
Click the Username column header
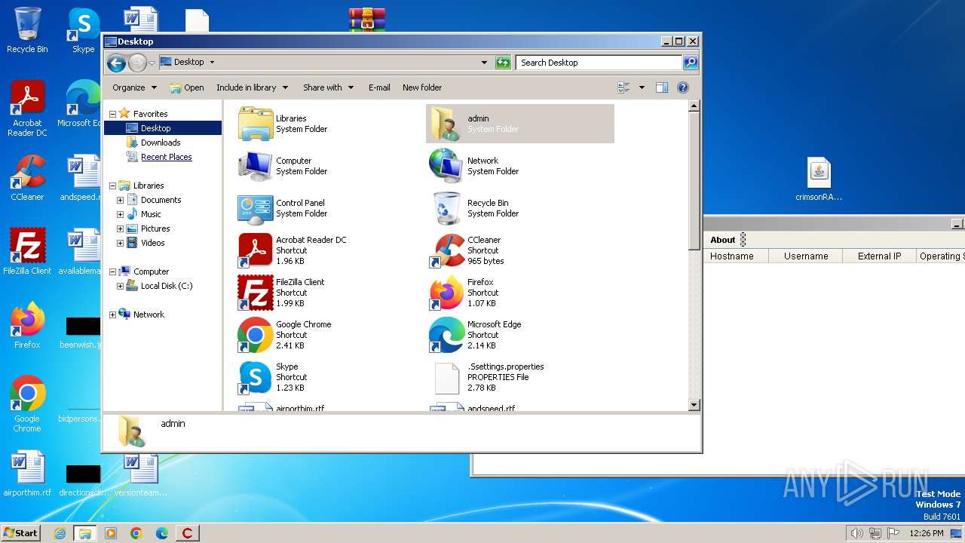[806, 256]
